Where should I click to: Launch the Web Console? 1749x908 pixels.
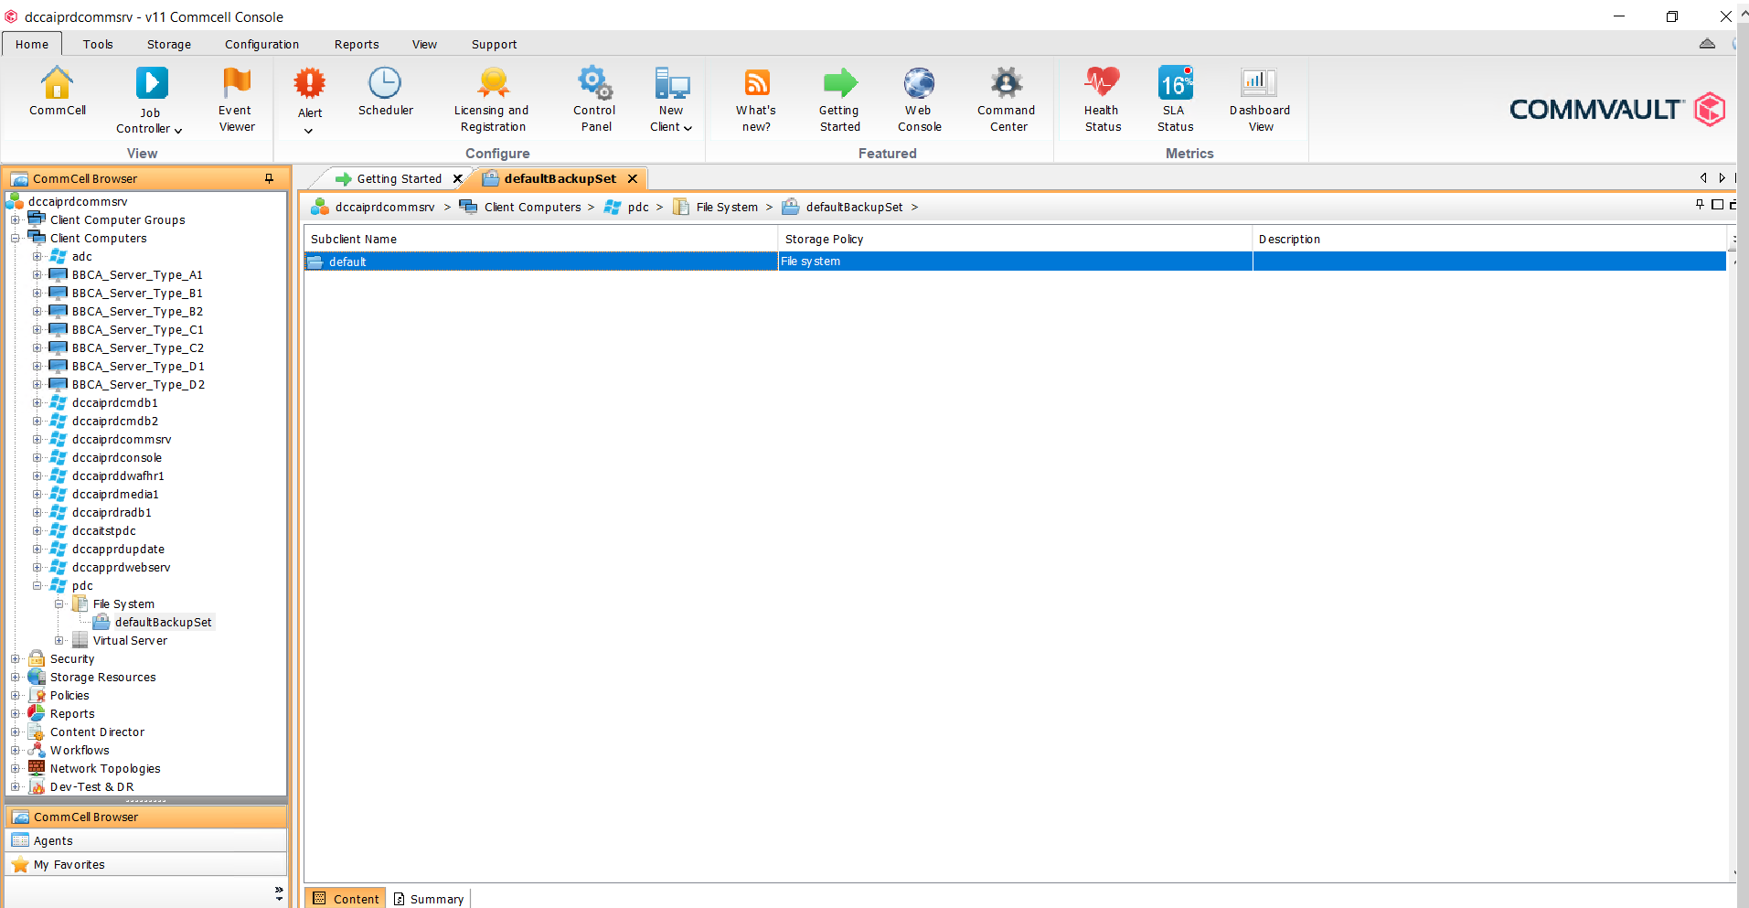919,99
